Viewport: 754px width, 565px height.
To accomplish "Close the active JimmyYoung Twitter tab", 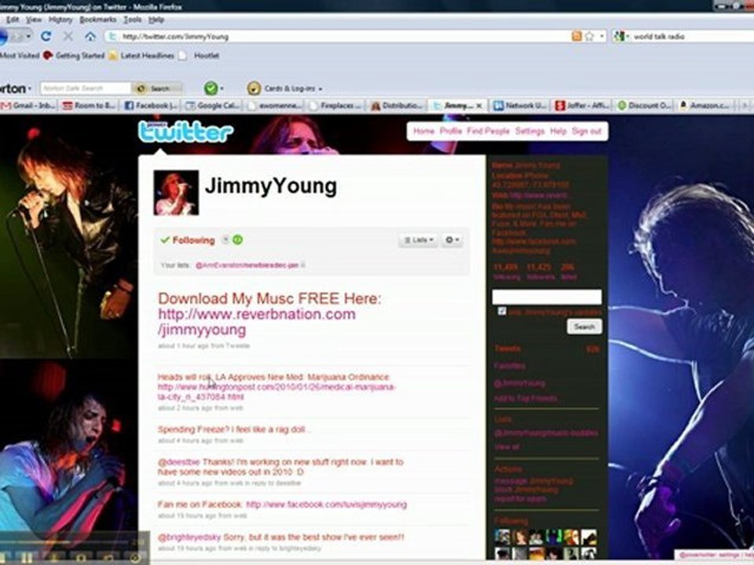I will [479, 106].
